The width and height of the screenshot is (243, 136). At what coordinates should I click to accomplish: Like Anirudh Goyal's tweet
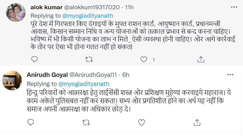142,123
